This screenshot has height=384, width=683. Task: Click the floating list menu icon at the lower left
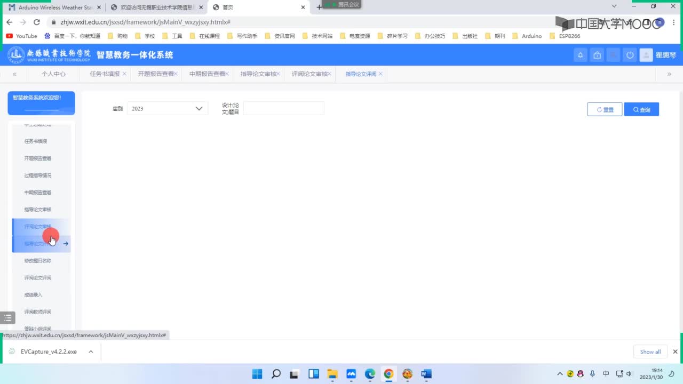pyautogui.click(x=7, y=318)
